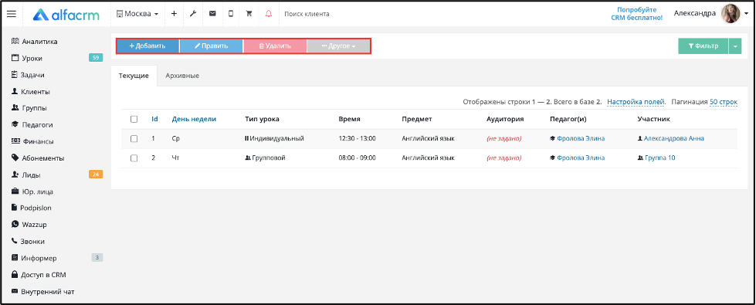Click the alfacrm logo

point(66,15)
